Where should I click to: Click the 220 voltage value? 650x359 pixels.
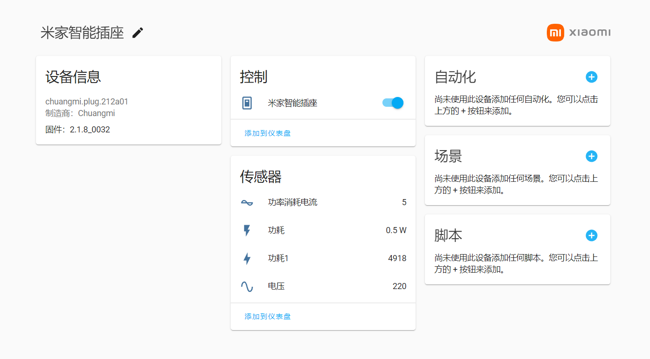(400, 286)
